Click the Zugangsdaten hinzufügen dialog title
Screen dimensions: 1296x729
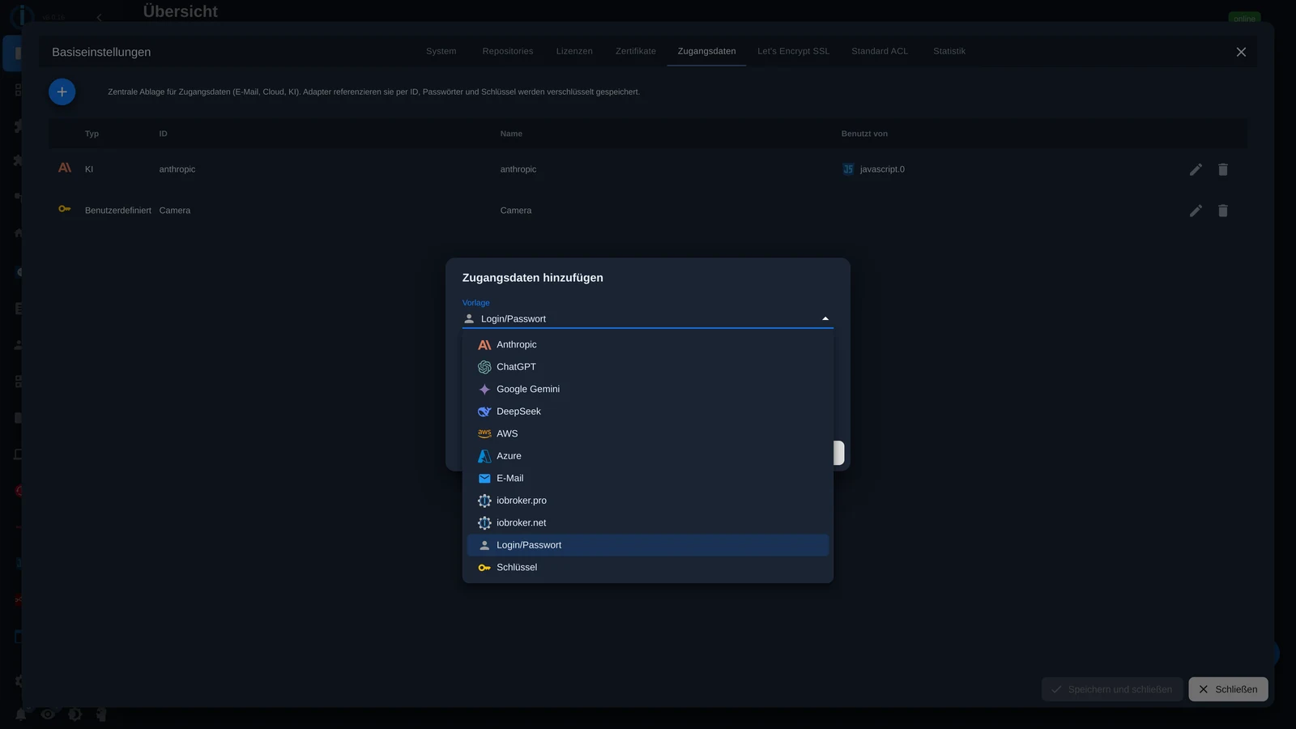tap(533, 278)
